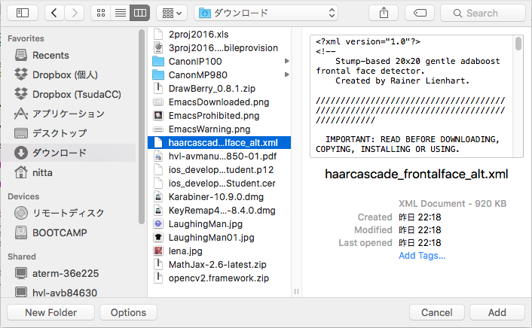Open the ダウンロード folder path dropdown
This screenshot has height=328, width=532.
[x=265, y=13]
